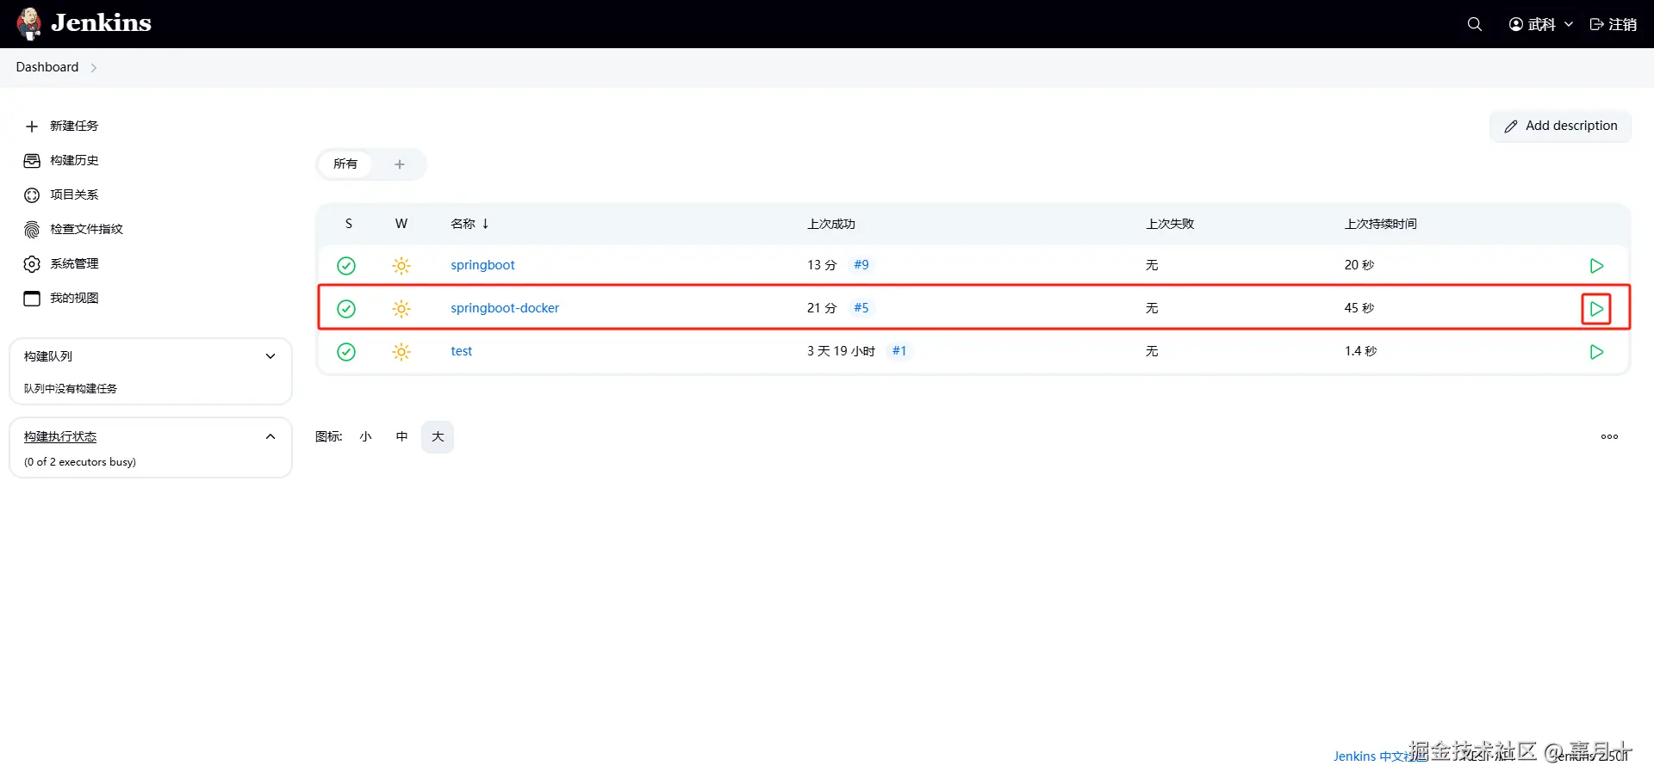Click the 上次失败 column header
1654x784 pixels.
pos(1170,224)
